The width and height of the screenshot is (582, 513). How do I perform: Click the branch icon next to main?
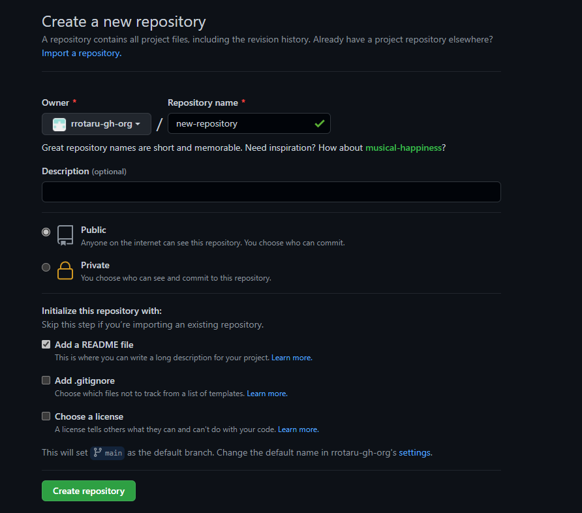point(97,452)
